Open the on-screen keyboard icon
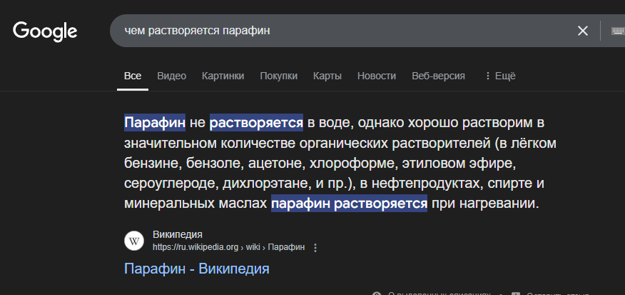 tap(618, 31)
